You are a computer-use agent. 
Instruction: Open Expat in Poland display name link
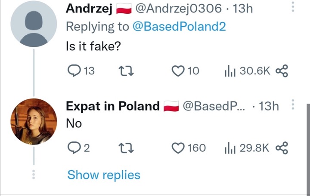(113, 106)
